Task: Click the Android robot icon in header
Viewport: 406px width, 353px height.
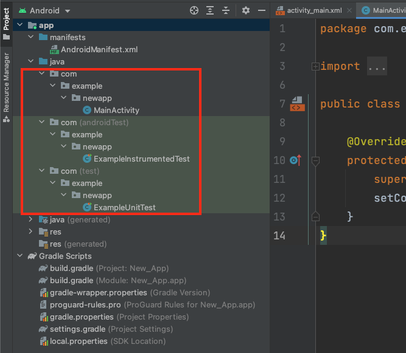Action: [23, 10]
